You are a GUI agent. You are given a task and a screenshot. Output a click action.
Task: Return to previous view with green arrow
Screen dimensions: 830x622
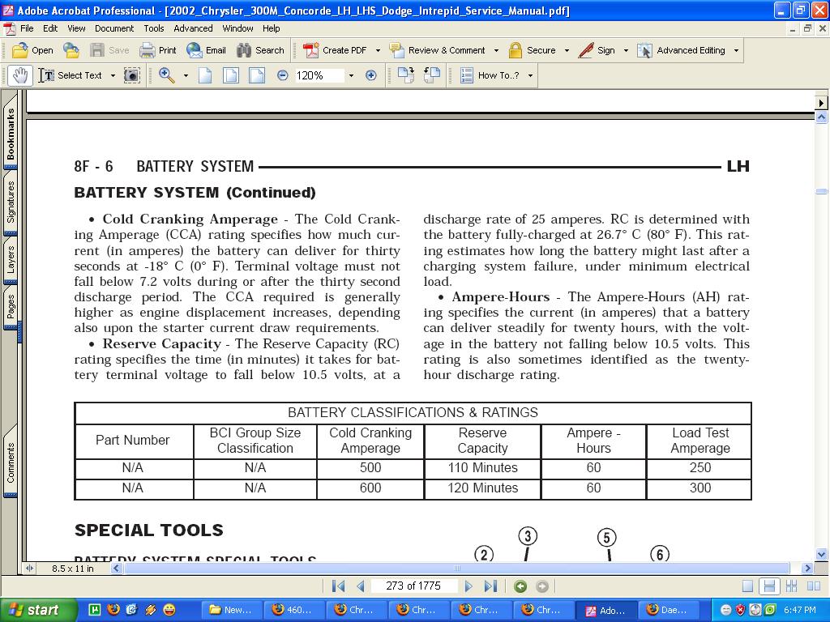pos(520,586)
